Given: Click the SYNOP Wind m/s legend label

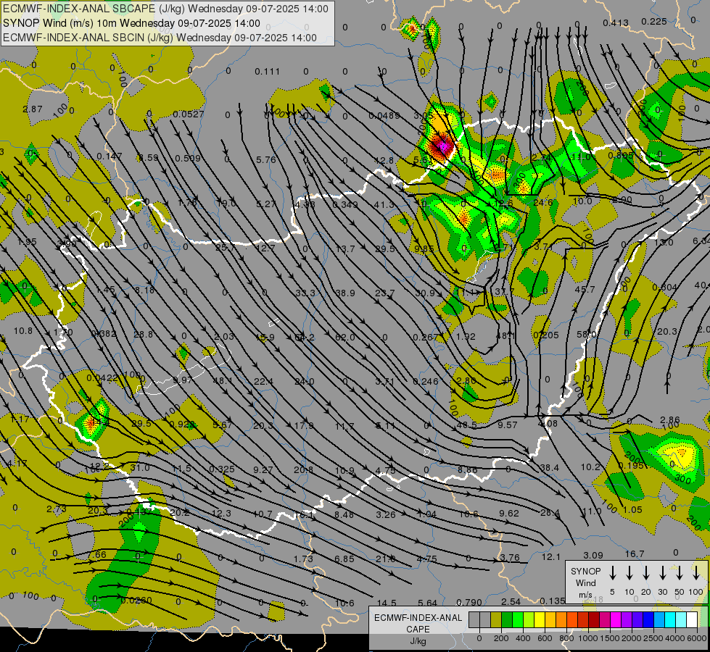Looking at the screenshot, I should click(585, 582).
